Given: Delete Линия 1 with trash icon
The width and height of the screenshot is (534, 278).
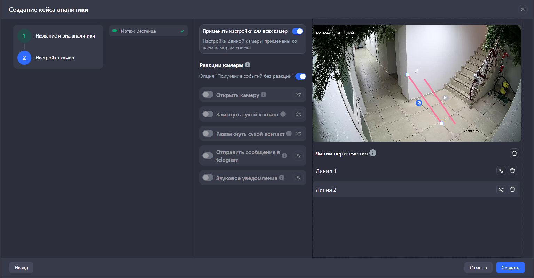Looking at the screenshot, I should tap(512, 171).
